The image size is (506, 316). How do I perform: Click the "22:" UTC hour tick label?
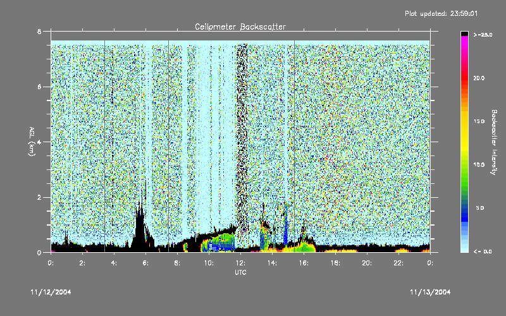[398, 263]
